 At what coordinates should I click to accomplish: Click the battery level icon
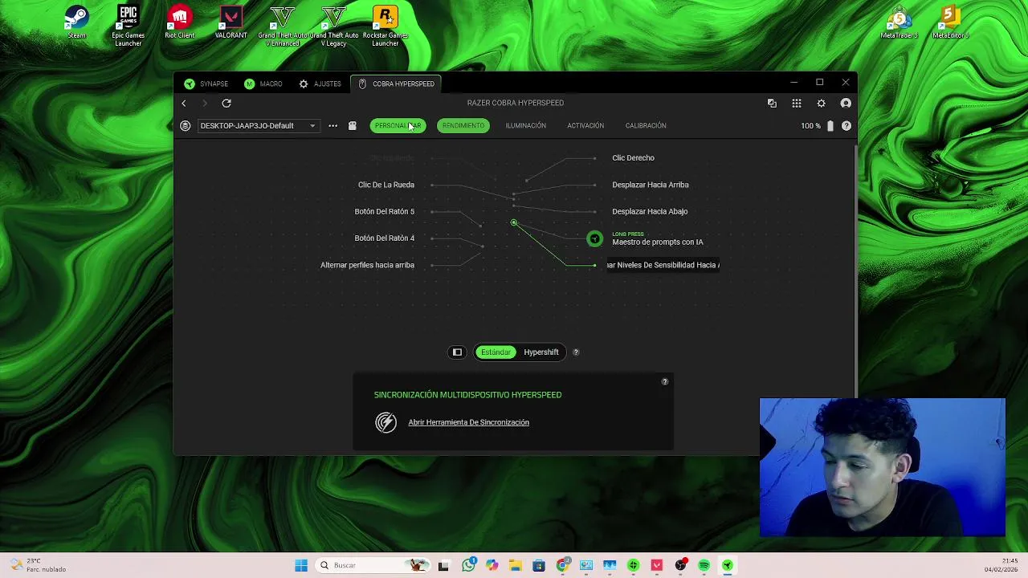click(x=830, y=125)
